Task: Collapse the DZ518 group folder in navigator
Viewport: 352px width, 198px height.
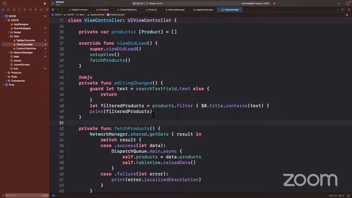Action: point(6,20)
